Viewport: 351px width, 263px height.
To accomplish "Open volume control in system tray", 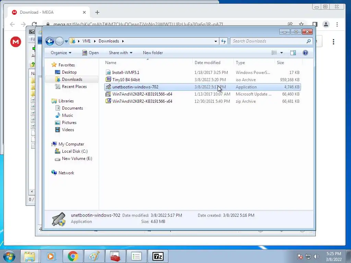I will coord(316,256).
